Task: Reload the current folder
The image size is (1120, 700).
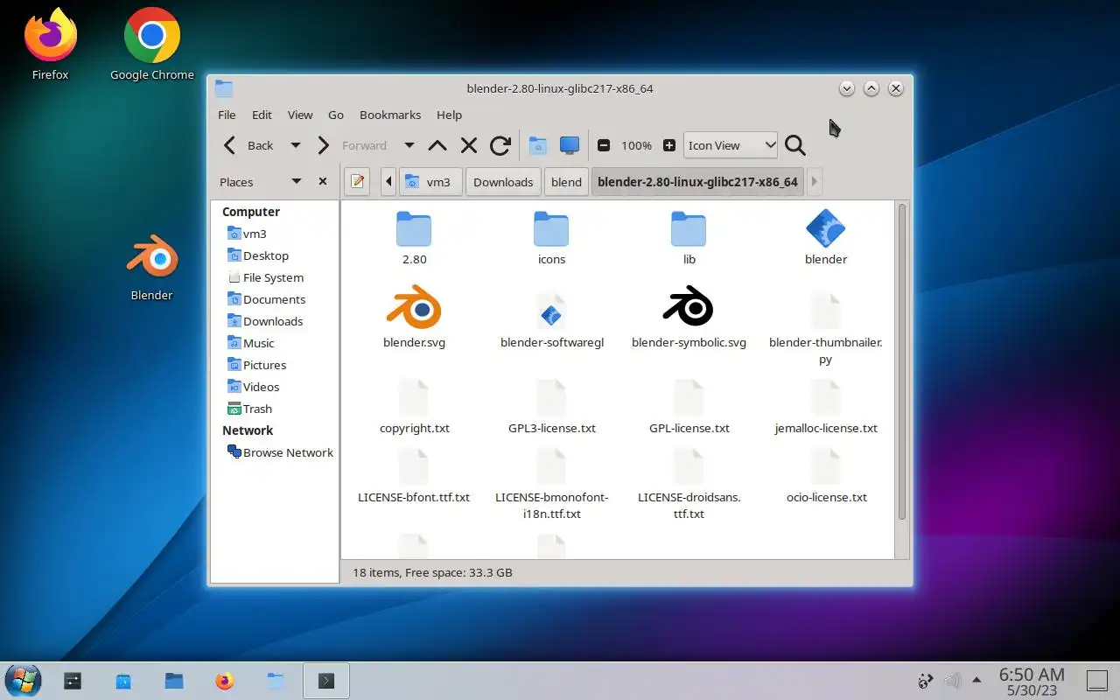Action: [x=500, y=145]
